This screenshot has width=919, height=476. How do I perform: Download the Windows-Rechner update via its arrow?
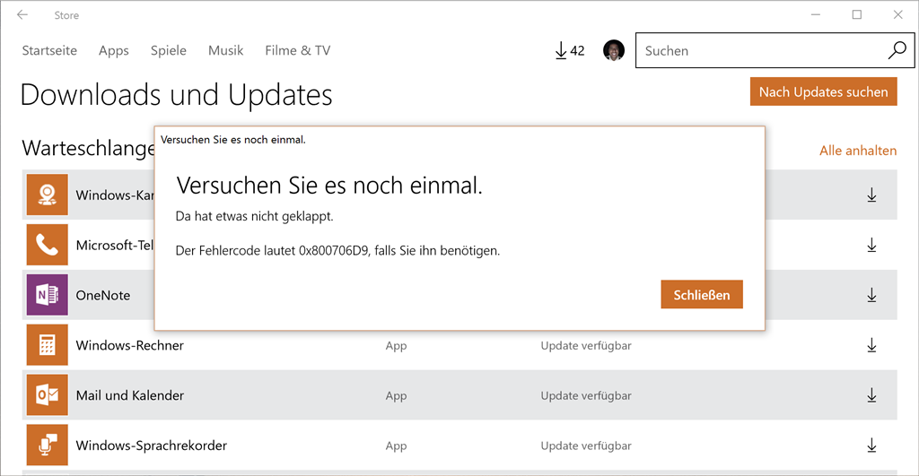(x=871, y=345)
